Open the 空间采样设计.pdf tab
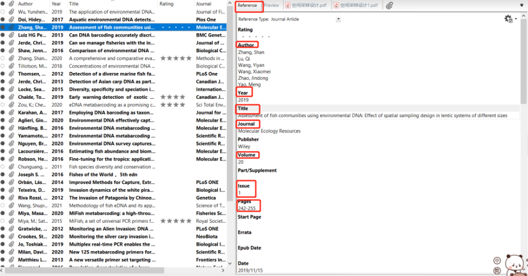The image size is (528, 276). click(306, 5)
